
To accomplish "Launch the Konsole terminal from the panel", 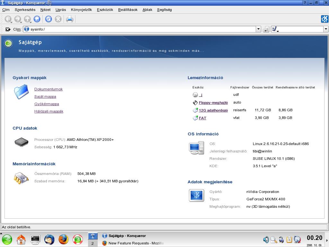I will 35,239.
